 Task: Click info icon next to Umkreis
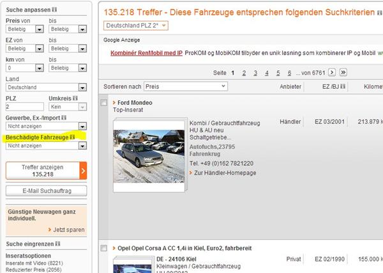(x=75, y=98)
